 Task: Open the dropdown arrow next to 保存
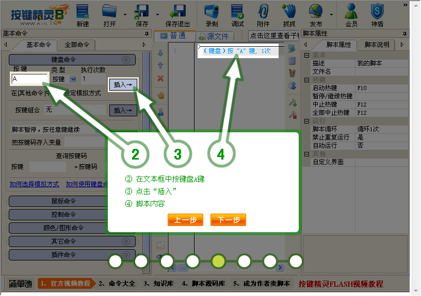tap(157, 14)
